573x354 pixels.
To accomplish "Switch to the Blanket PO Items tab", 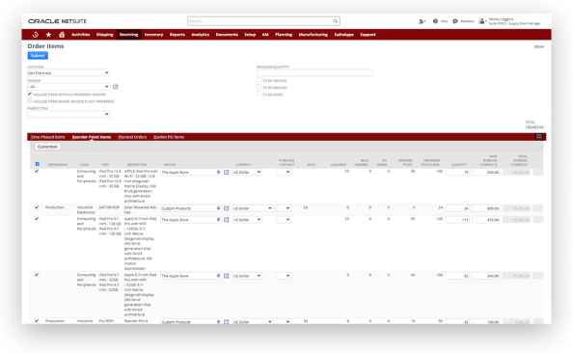I will coord(169,137).
